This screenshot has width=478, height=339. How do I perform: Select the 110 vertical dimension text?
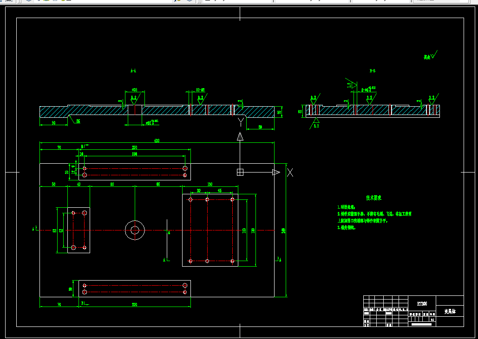(x=244, y=230)
